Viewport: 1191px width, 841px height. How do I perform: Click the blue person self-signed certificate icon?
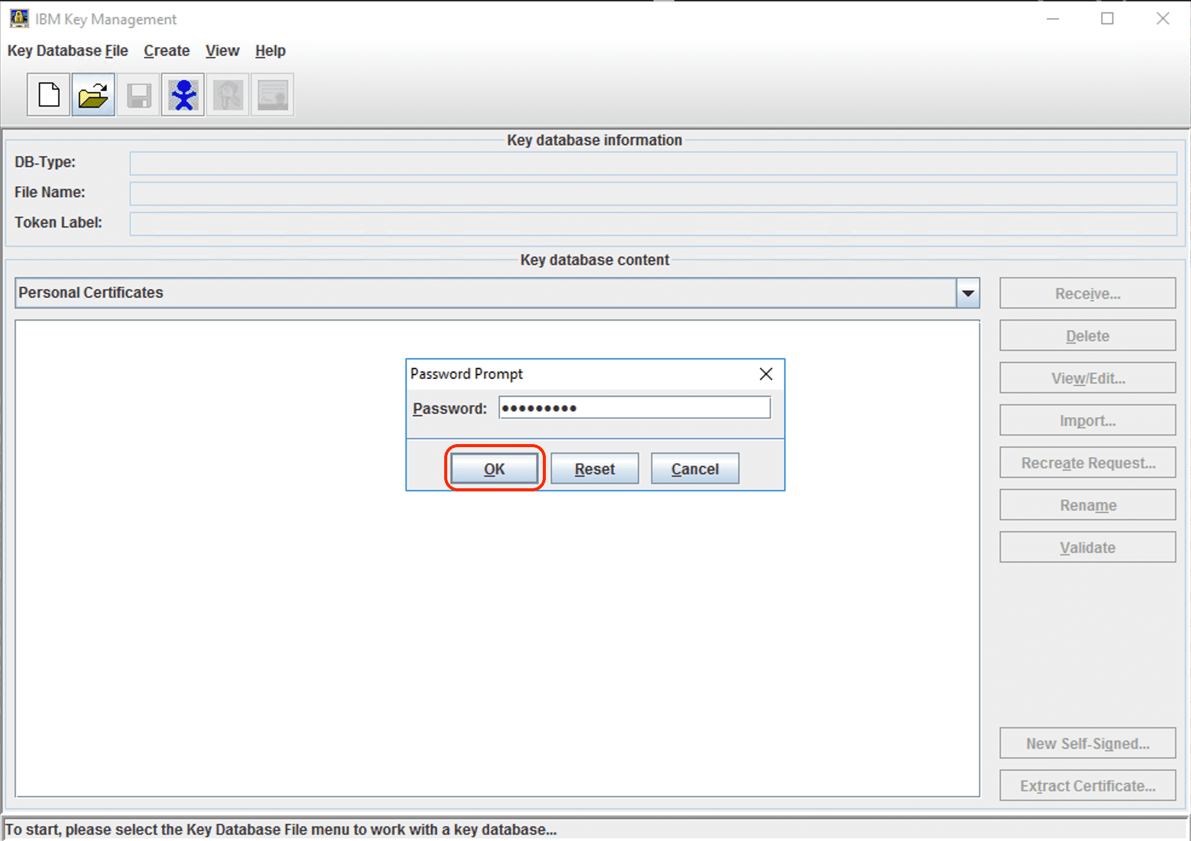tap(183, 95)
